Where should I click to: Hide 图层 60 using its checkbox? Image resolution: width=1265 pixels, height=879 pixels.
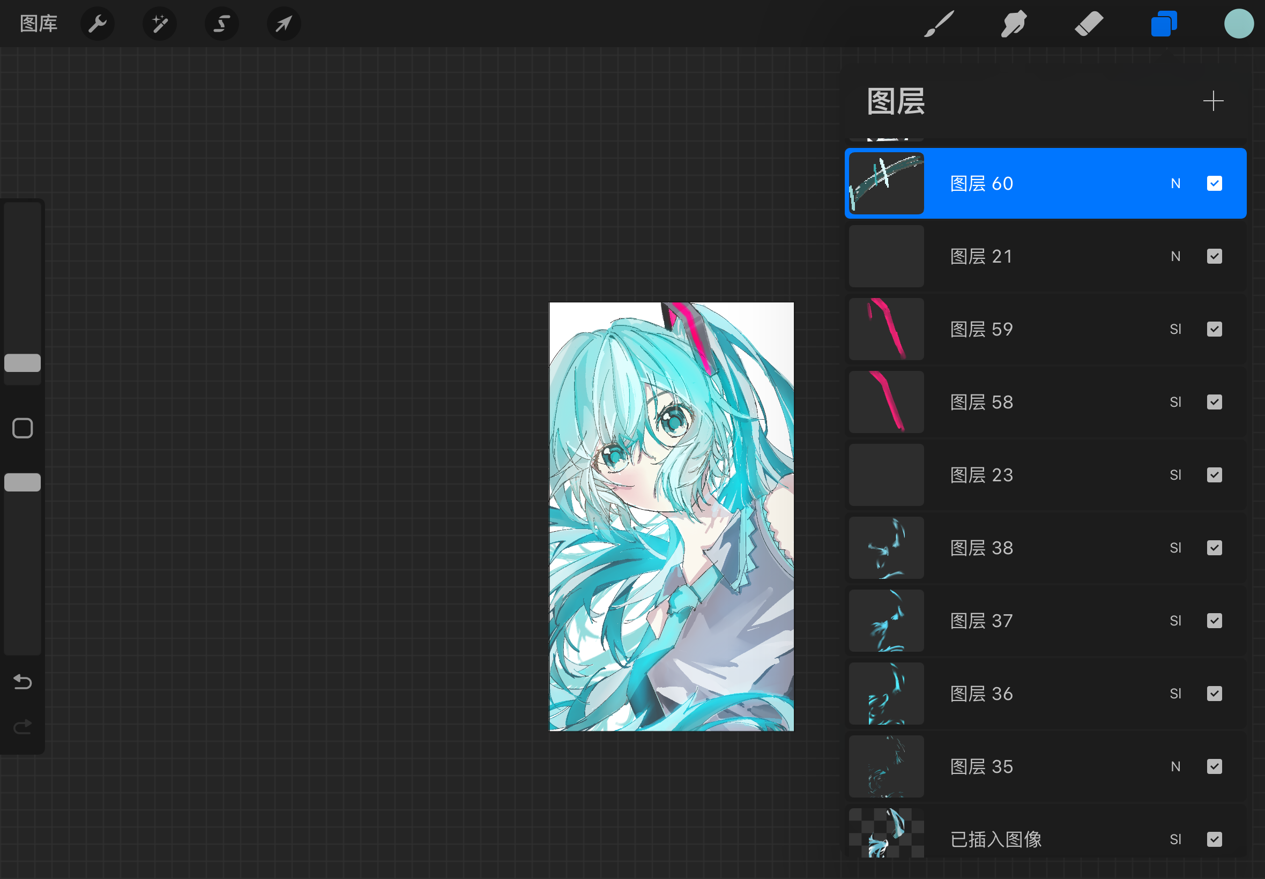[1214, 183]
